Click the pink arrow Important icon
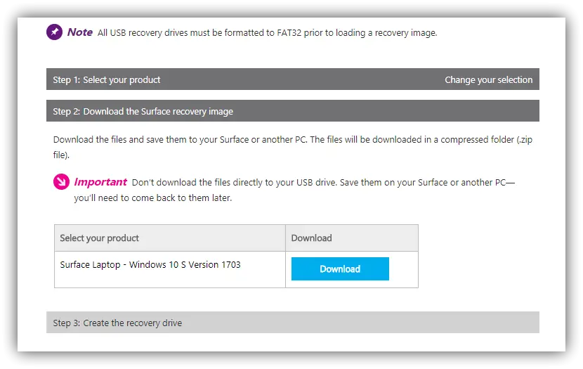Image resolution: width=583 pixels, height=369 pixels. click(x=62, y=182)
